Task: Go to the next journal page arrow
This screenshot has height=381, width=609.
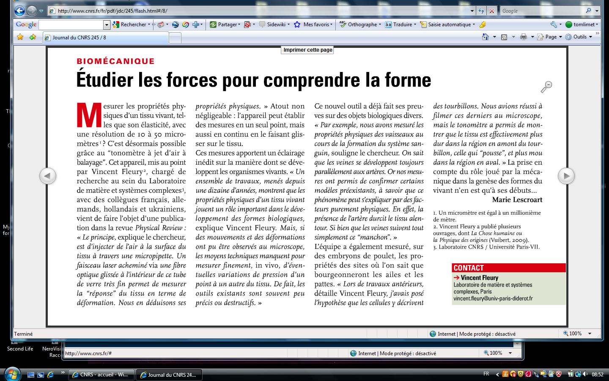Action: [x=566, y=176]
